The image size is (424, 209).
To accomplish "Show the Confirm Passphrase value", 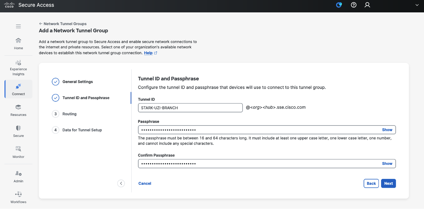I will coord(387,164).
